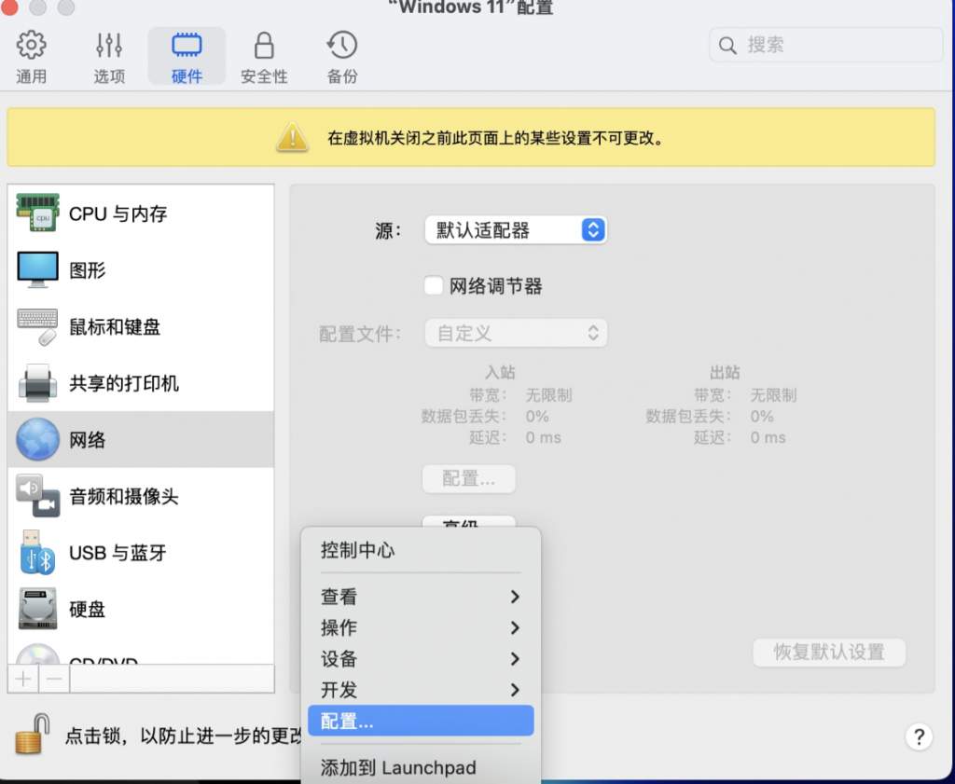
Task: Toggle the 硬件 toolbar selection
Action: click(x=186, y=55)
